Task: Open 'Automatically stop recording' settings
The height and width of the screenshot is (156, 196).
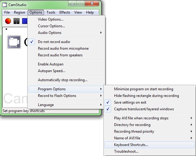Action: tap(66, 80)
